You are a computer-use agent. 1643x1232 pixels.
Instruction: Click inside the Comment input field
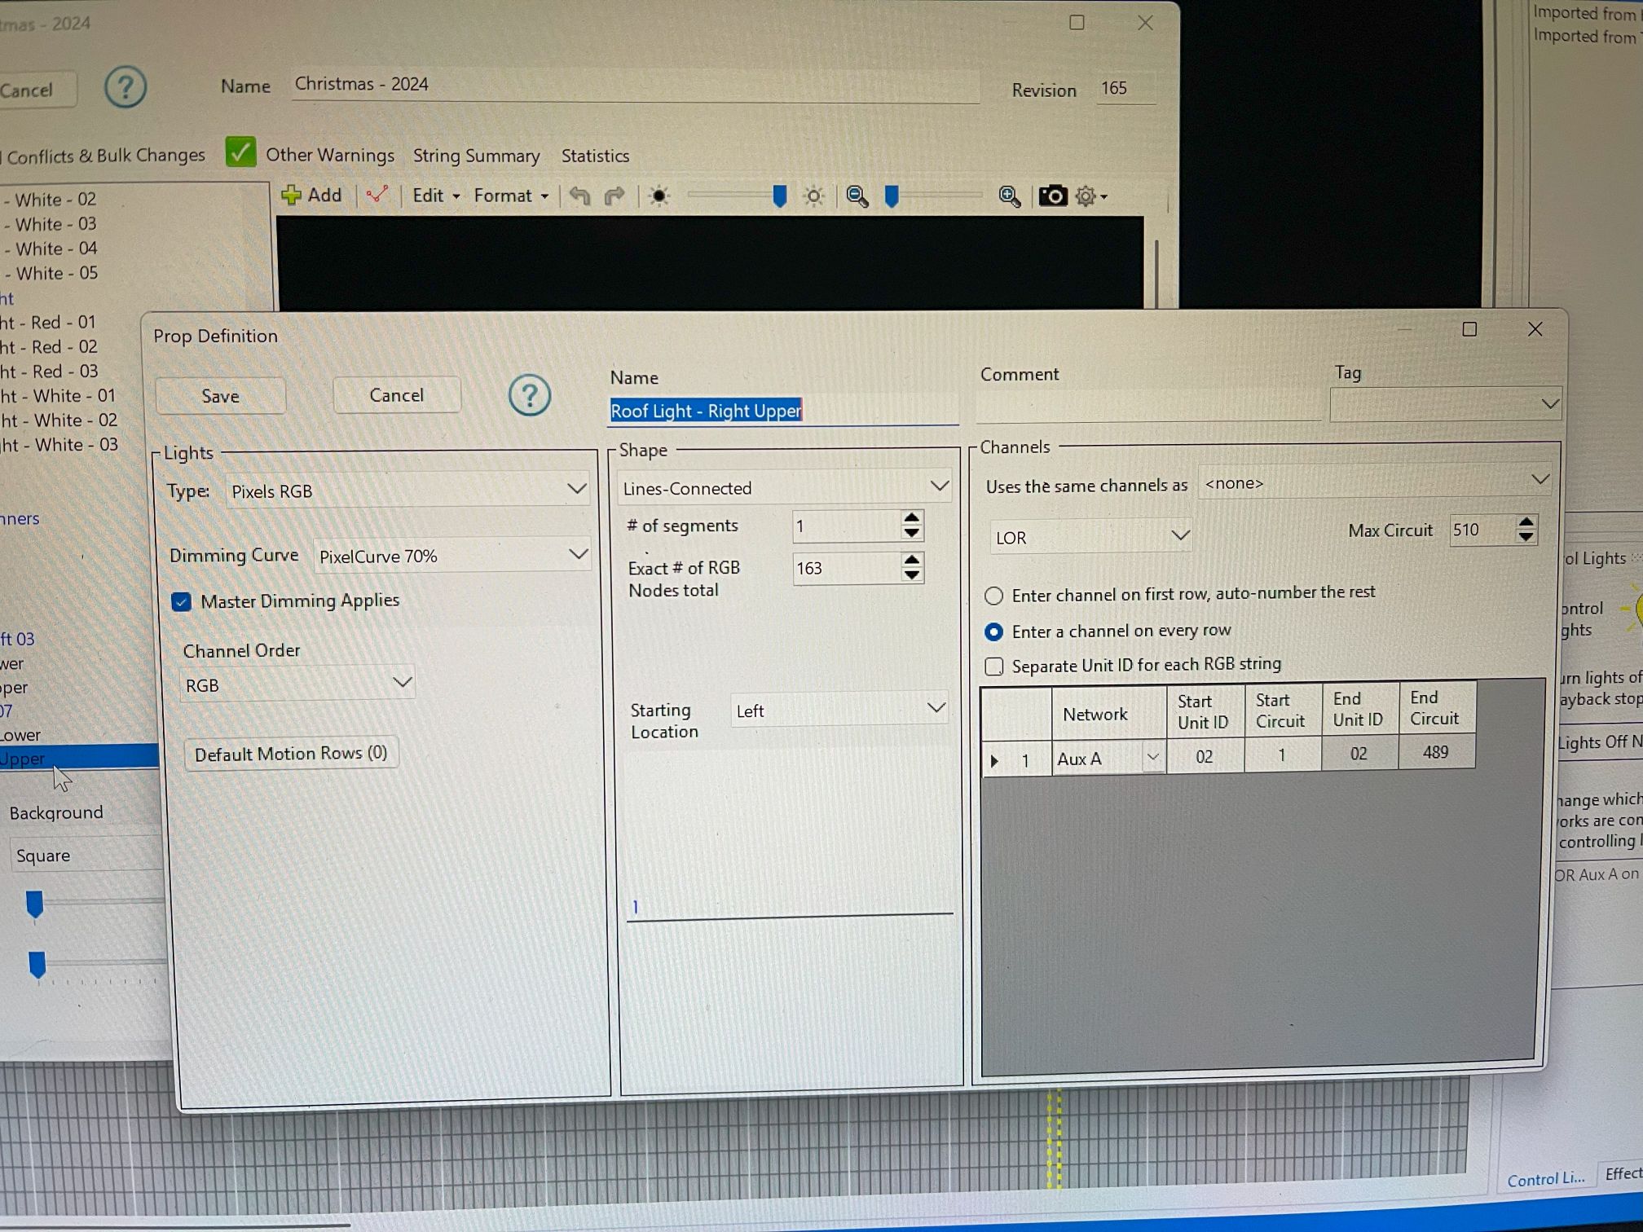[1141, 405]
